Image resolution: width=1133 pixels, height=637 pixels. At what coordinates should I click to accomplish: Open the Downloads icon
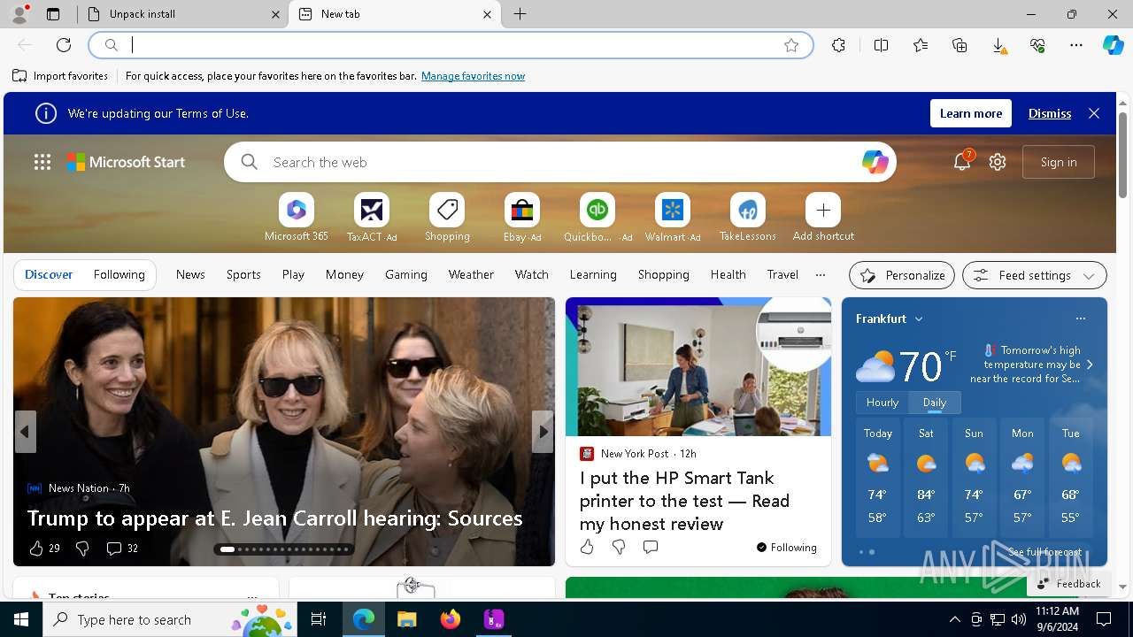(998, 45)
